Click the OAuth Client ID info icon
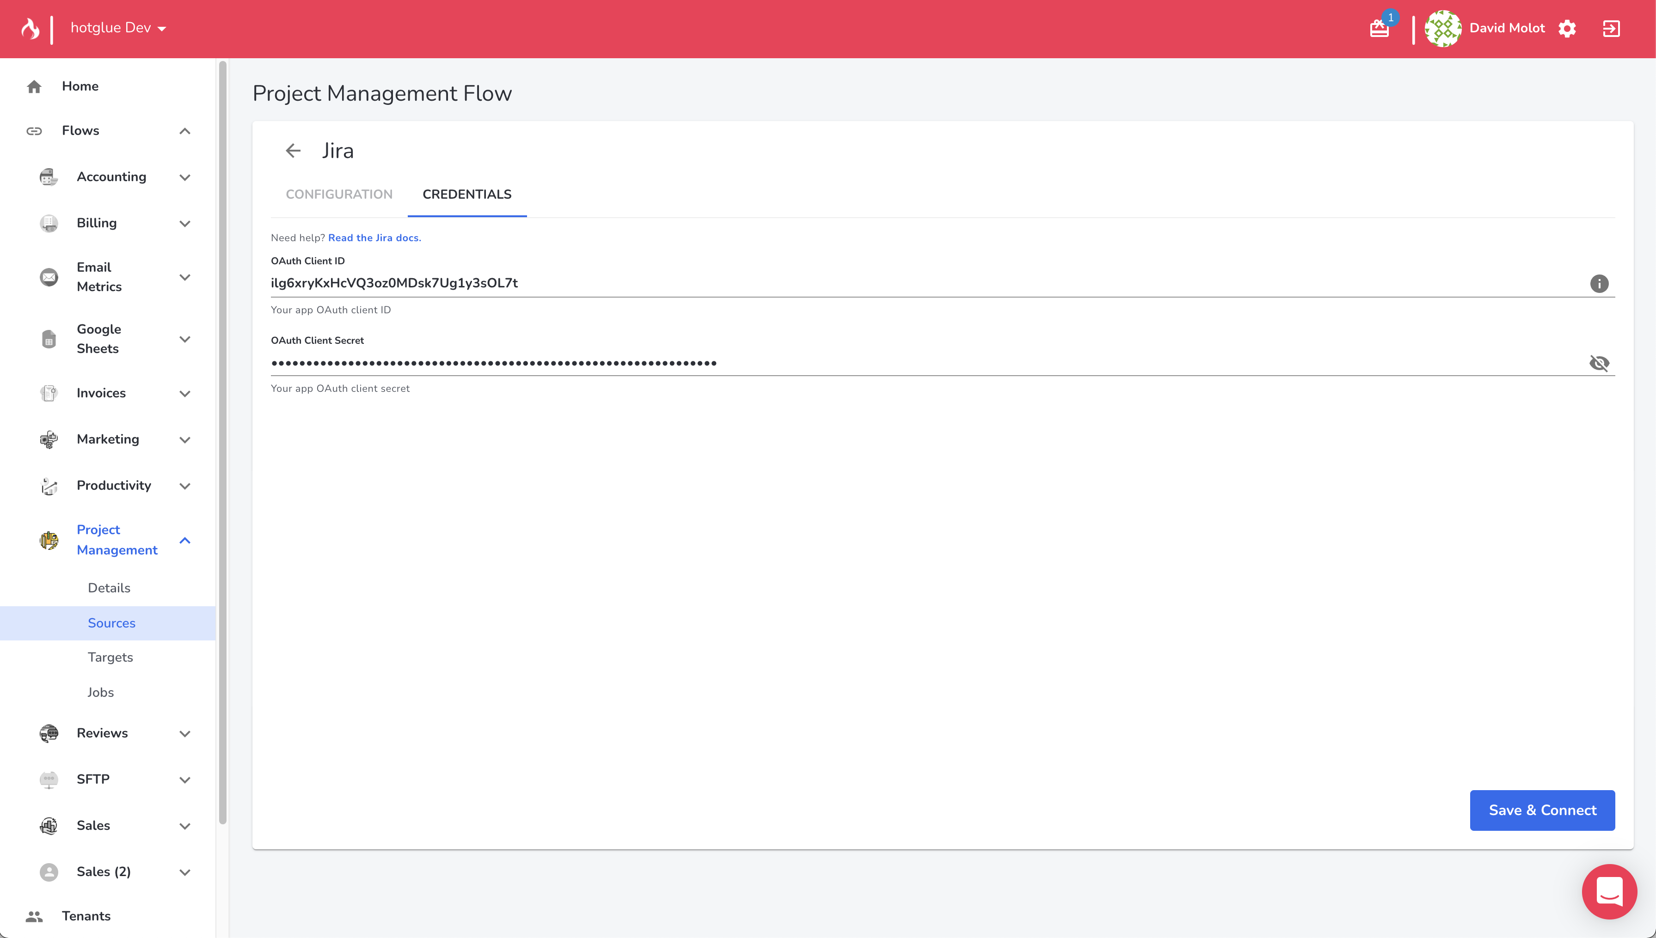1656x938 pixels. (1599, 283)
